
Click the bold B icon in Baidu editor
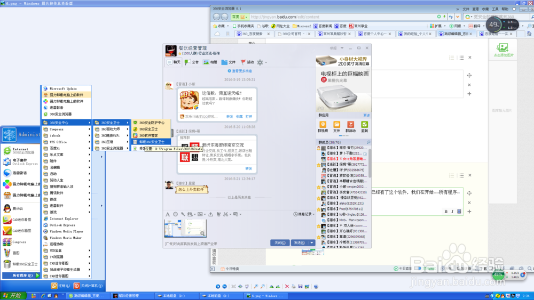[x=446, y=212]
